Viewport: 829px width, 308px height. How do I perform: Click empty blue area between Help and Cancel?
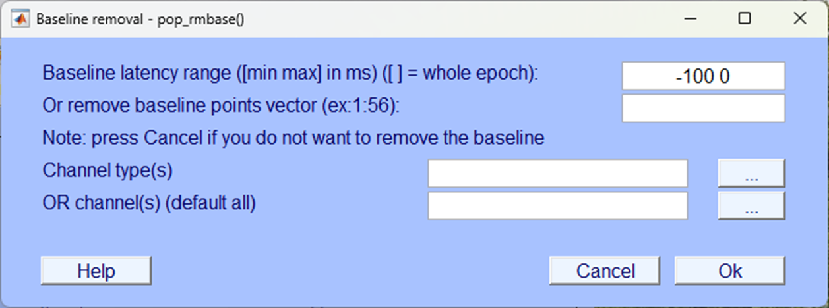[350, 270]
